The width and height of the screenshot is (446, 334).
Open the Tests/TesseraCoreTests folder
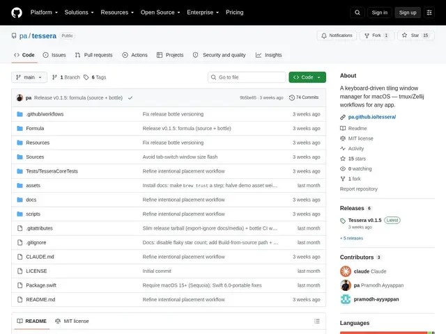click(52, 171)
